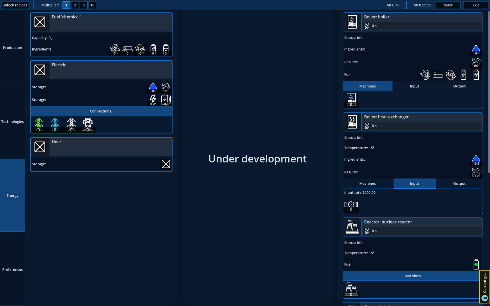This screenshot has height=306, width=490.
Task: Select the wood log fuel ingredient icon
Action: [114, 49]
